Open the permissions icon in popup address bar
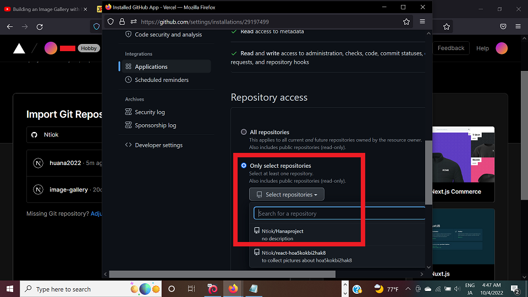The width and height of the screenshot is (528, 297). pos(134,21)
